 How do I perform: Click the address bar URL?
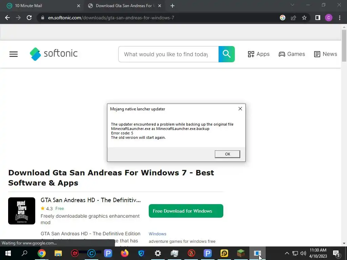click(111, 18)
